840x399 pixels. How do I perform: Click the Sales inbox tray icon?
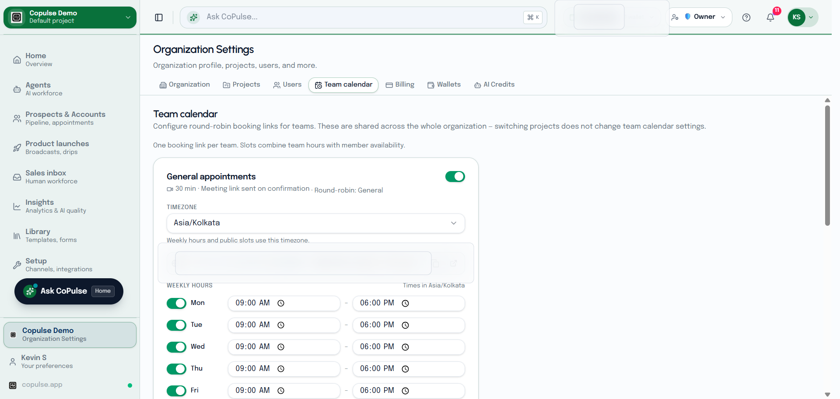tap(17, 177)
